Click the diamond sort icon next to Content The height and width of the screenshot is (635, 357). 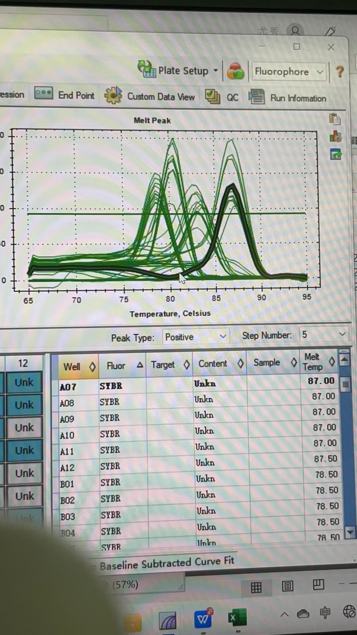241,363
